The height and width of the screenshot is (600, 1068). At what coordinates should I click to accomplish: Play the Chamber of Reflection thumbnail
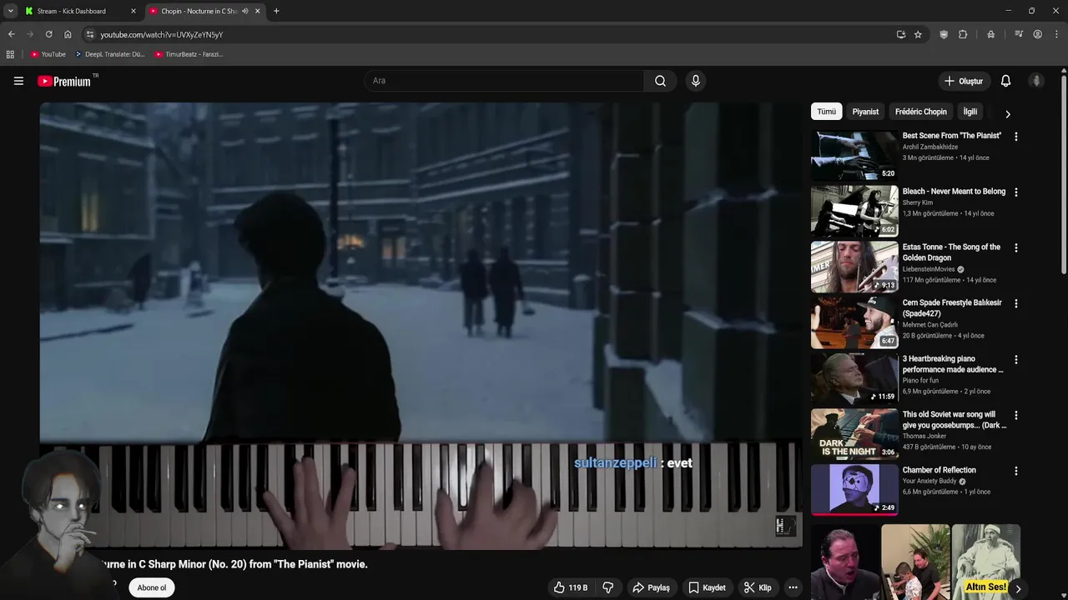(854, 490)
